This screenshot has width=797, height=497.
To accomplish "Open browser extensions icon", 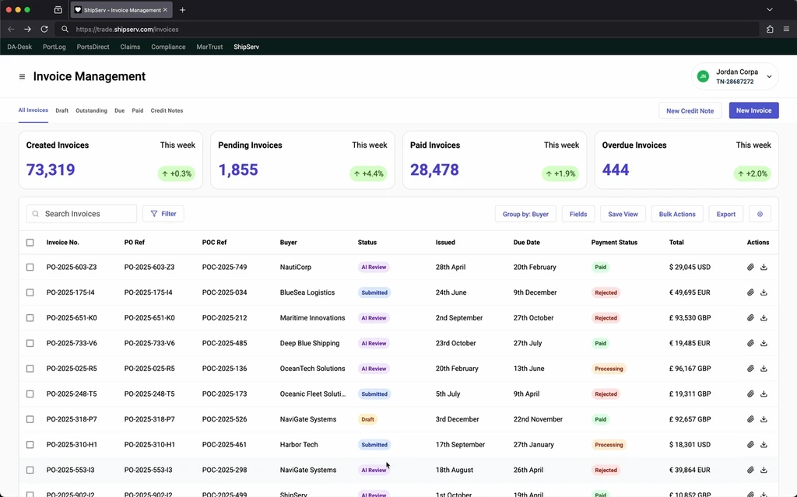I will 770,29.
